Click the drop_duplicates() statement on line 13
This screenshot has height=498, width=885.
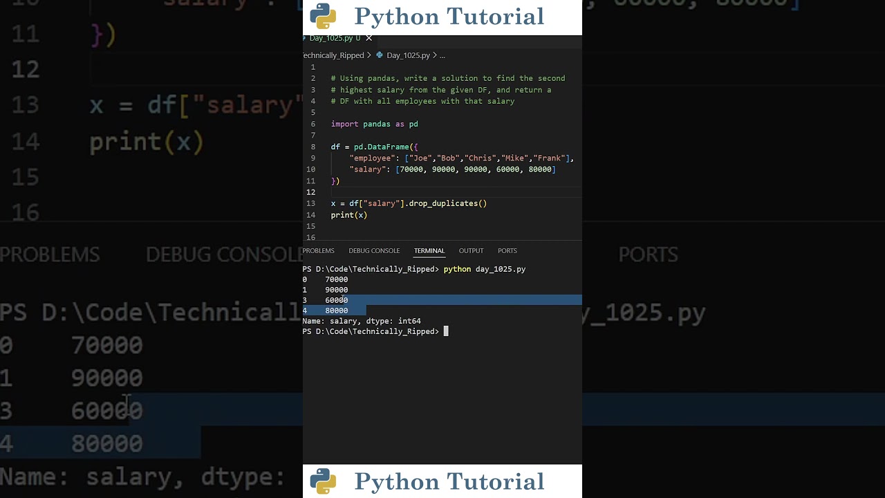point(409,203)
